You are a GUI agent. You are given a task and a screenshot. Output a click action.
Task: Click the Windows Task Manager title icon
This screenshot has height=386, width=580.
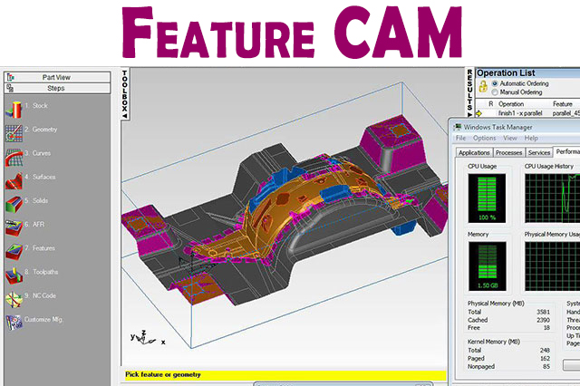click(458, 127)
